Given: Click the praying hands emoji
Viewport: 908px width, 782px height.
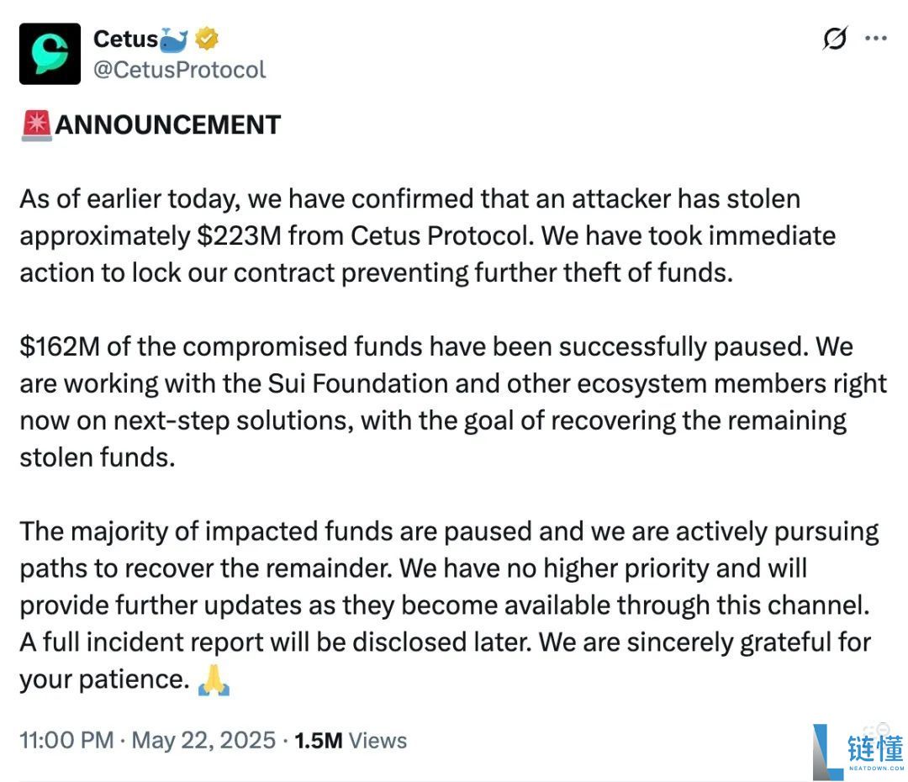Looking at the screenshot, I should pos(214,679).
